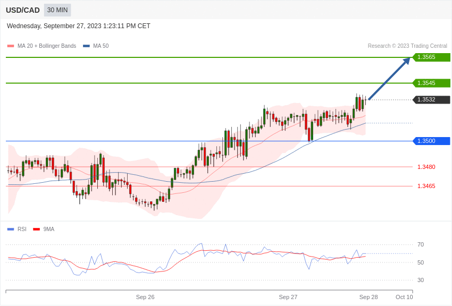The height and width of the screenshot is (306, 452).
Task: Click the MA 20 + Bollinger Bands legend swatch
Action: [11, 46]
